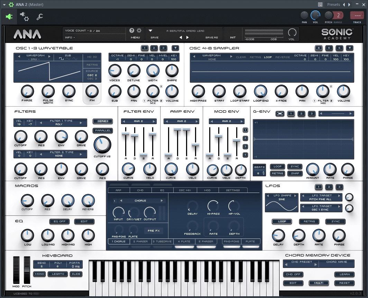Click the Mod Env preset previous arrow
This screenshot has width=368, height=298.
click(x=211, y=121)
